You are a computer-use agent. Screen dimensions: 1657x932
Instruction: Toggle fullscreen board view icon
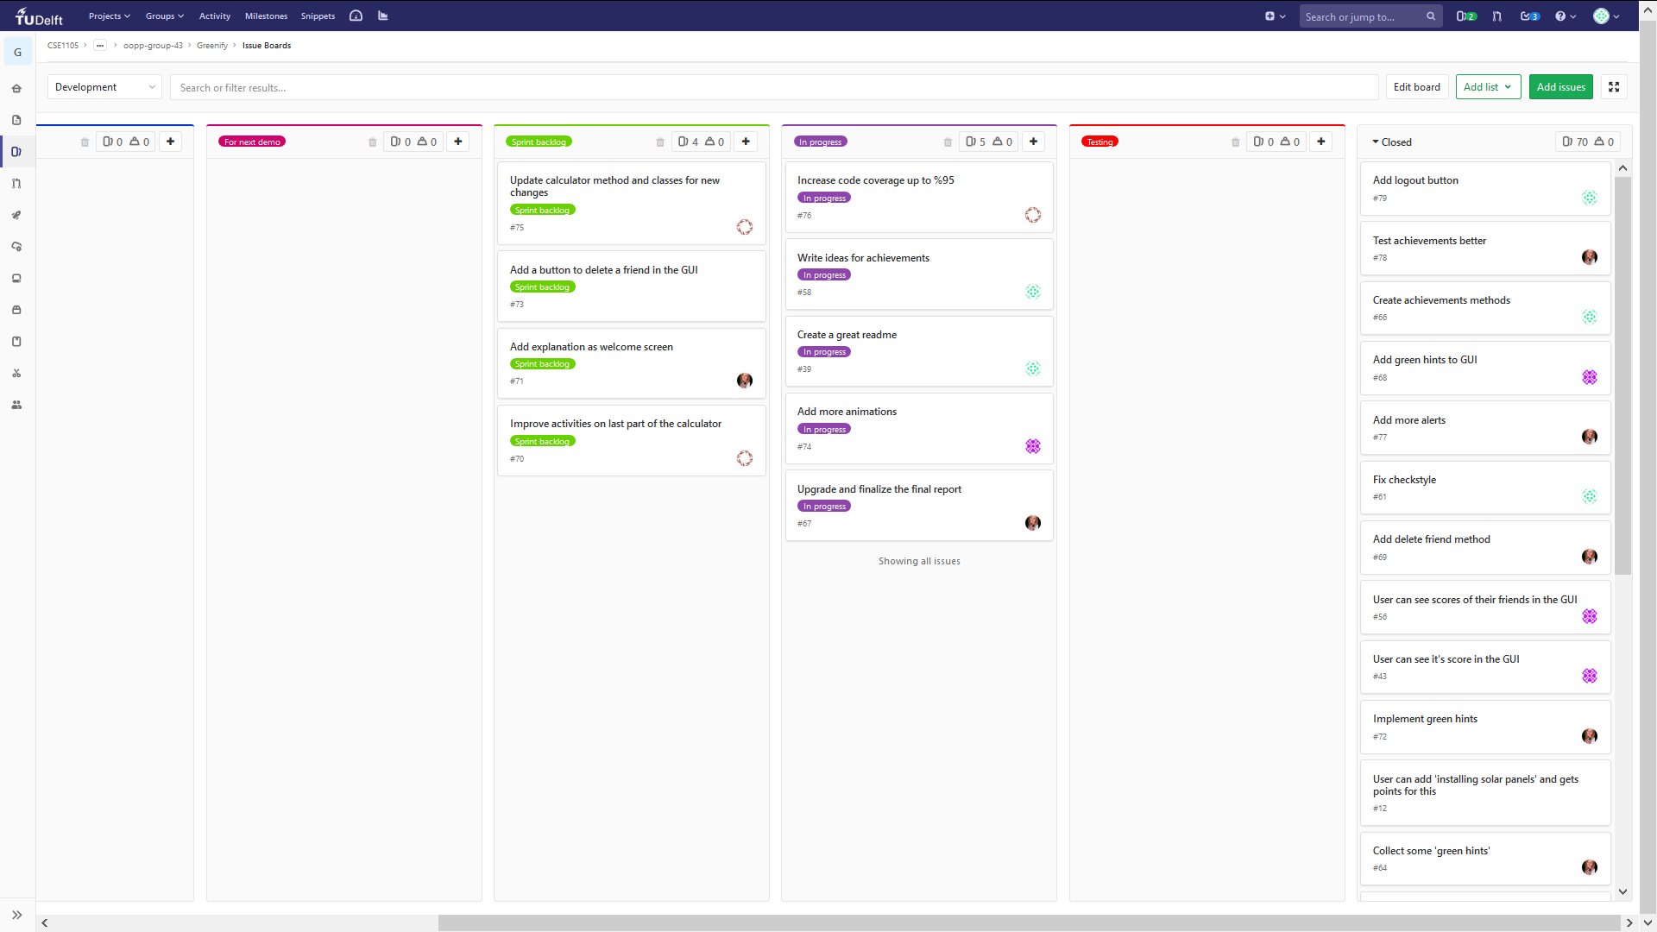1614,87
